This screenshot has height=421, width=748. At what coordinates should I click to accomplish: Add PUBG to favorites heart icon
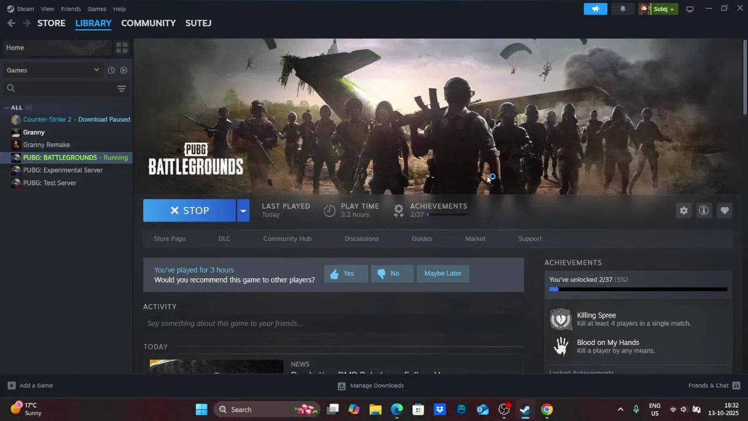coord(725,210)
